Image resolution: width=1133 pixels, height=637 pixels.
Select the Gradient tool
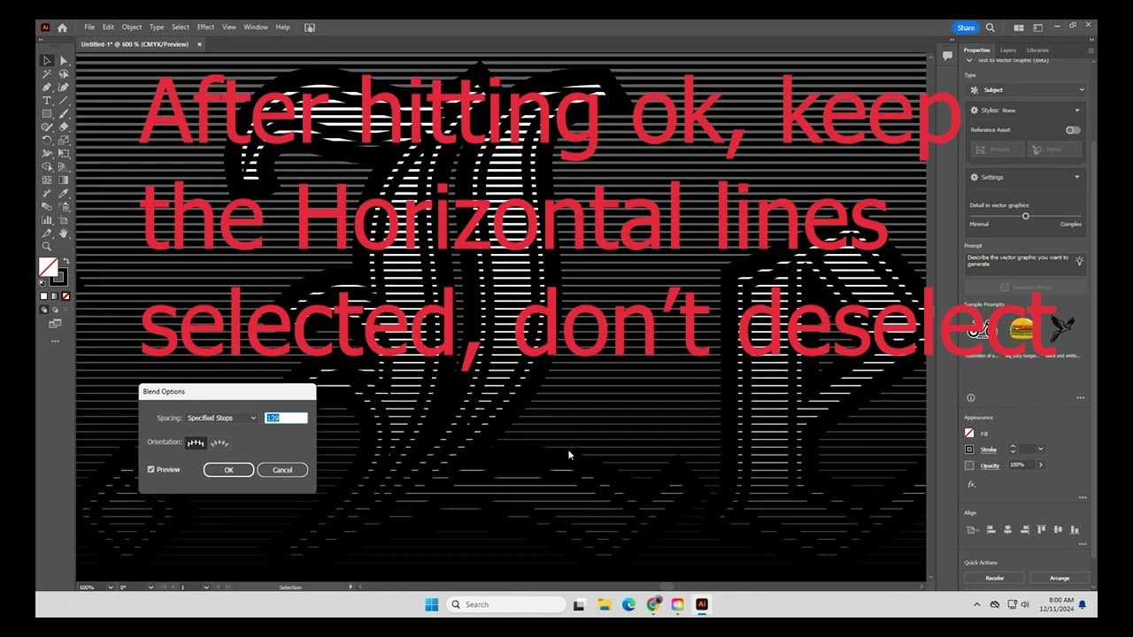(x=64, y=180)
